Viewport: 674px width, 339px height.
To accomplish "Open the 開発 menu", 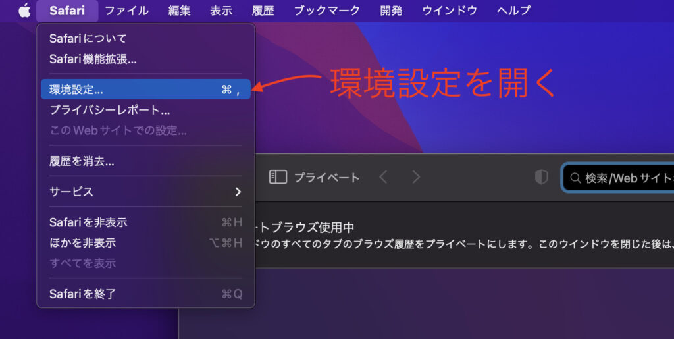I will tap(391, 11).
